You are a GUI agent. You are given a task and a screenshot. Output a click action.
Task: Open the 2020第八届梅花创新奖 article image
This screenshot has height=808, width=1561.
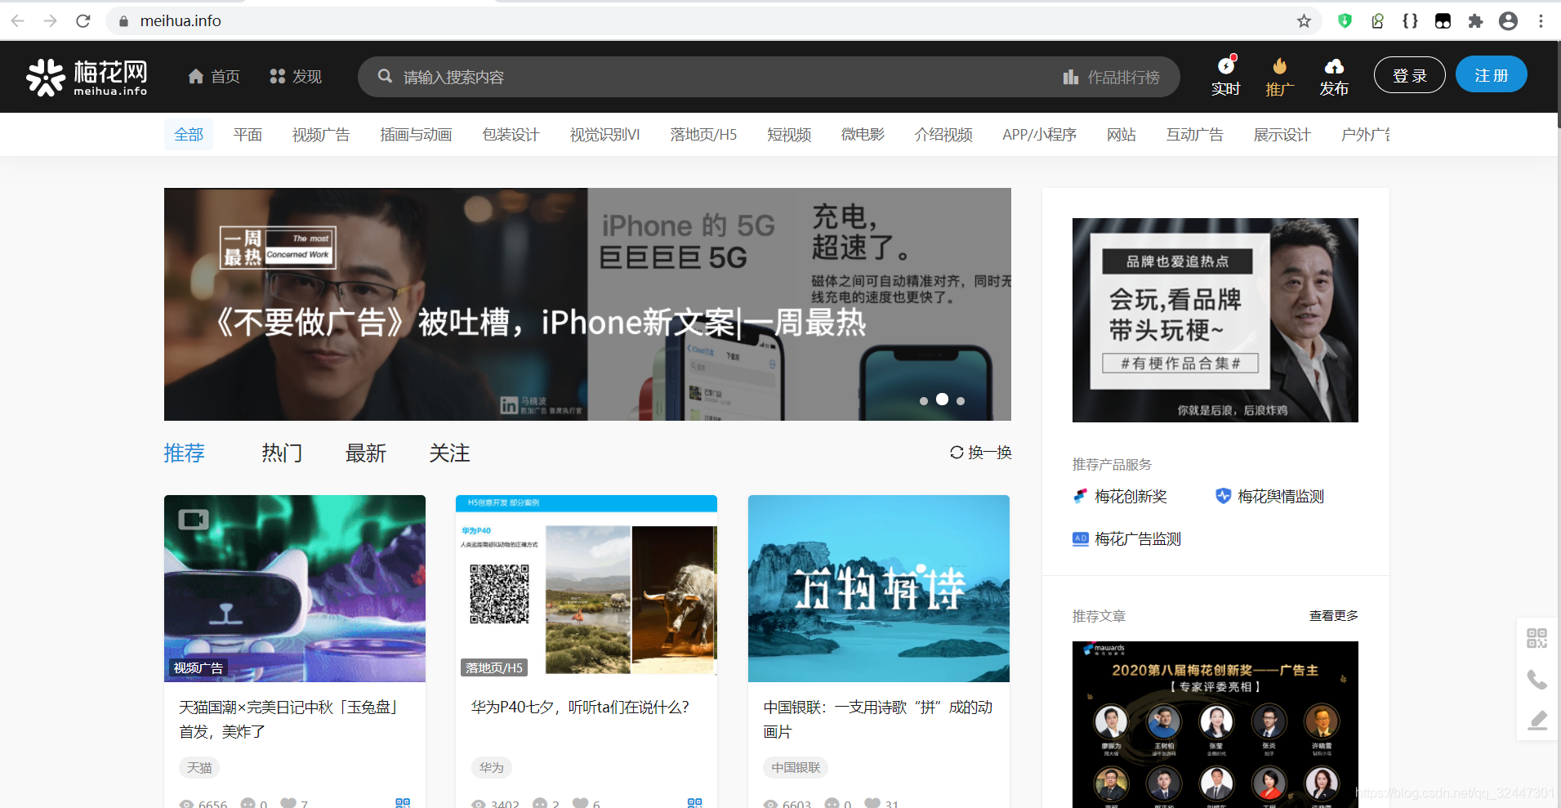[x=1215, y=725]
